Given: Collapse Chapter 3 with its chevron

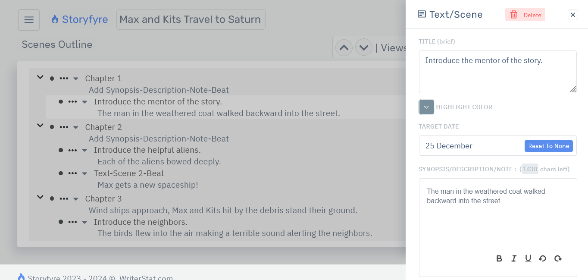Looking at the screenshot, I should click(x=40, y=197).
